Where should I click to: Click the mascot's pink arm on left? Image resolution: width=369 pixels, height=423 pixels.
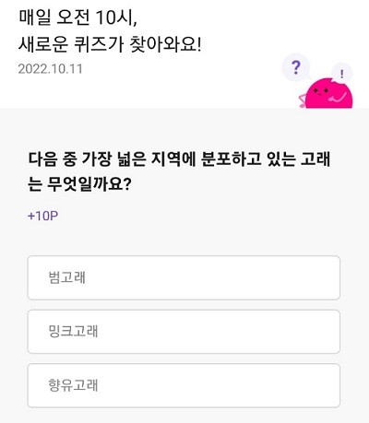click(303, 100)
